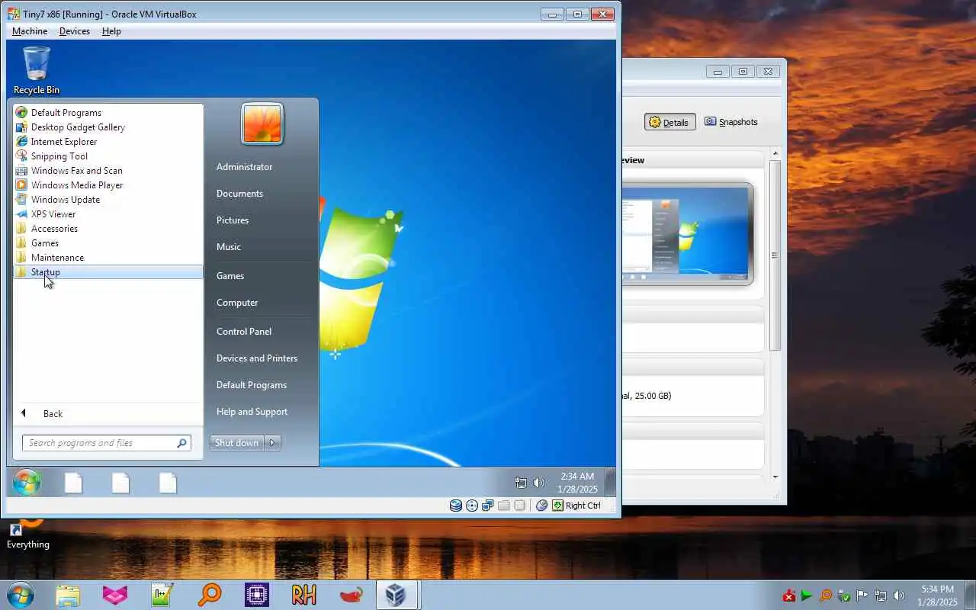Open Computer from the Start menu
This screenshot has width=976, height=610.
coord(237,303)
